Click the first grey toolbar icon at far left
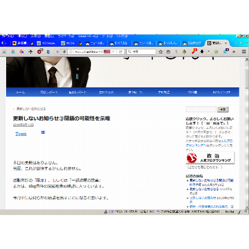This screenshot has height=249, width=249. click(4, 52)
